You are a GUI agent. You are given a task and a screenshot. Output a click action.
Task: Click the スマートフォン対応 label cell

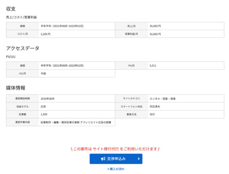(131, 106)
